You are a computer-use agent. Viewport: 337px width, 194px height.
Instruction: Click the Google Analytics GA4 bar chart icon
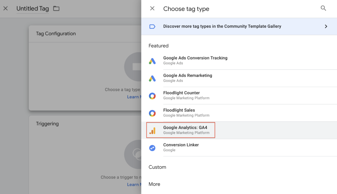point(152,130)
